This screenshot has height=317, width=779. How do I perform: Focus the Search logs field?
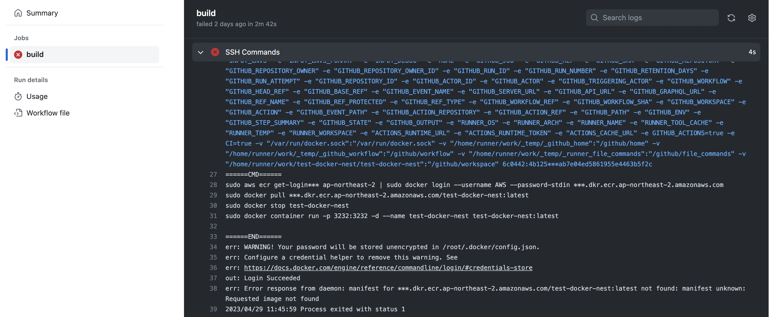(656, 18)
